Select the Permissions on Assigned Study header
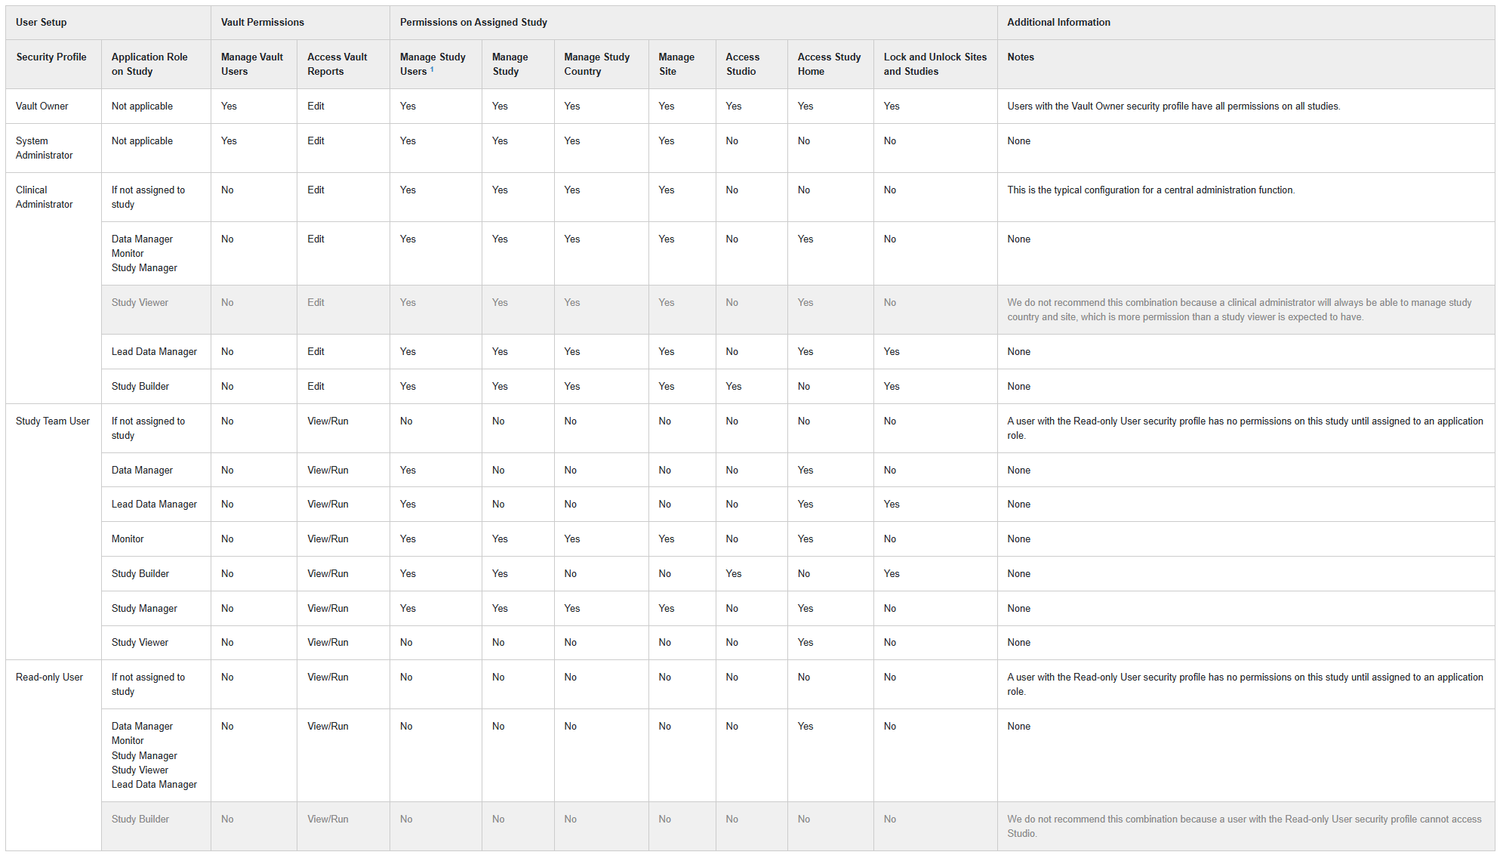The height and width of the screenshot is (855, 1500). (473, 23)
